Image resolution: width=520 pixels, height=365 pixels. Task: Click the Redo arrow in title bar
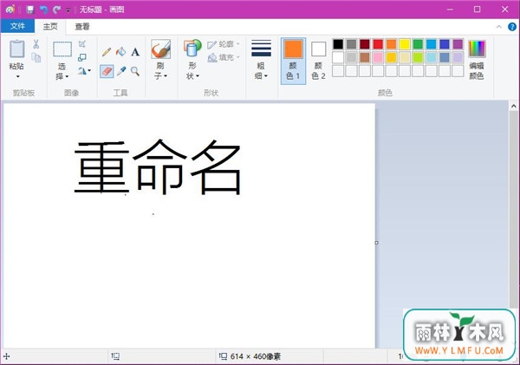[x=56, y=10]
